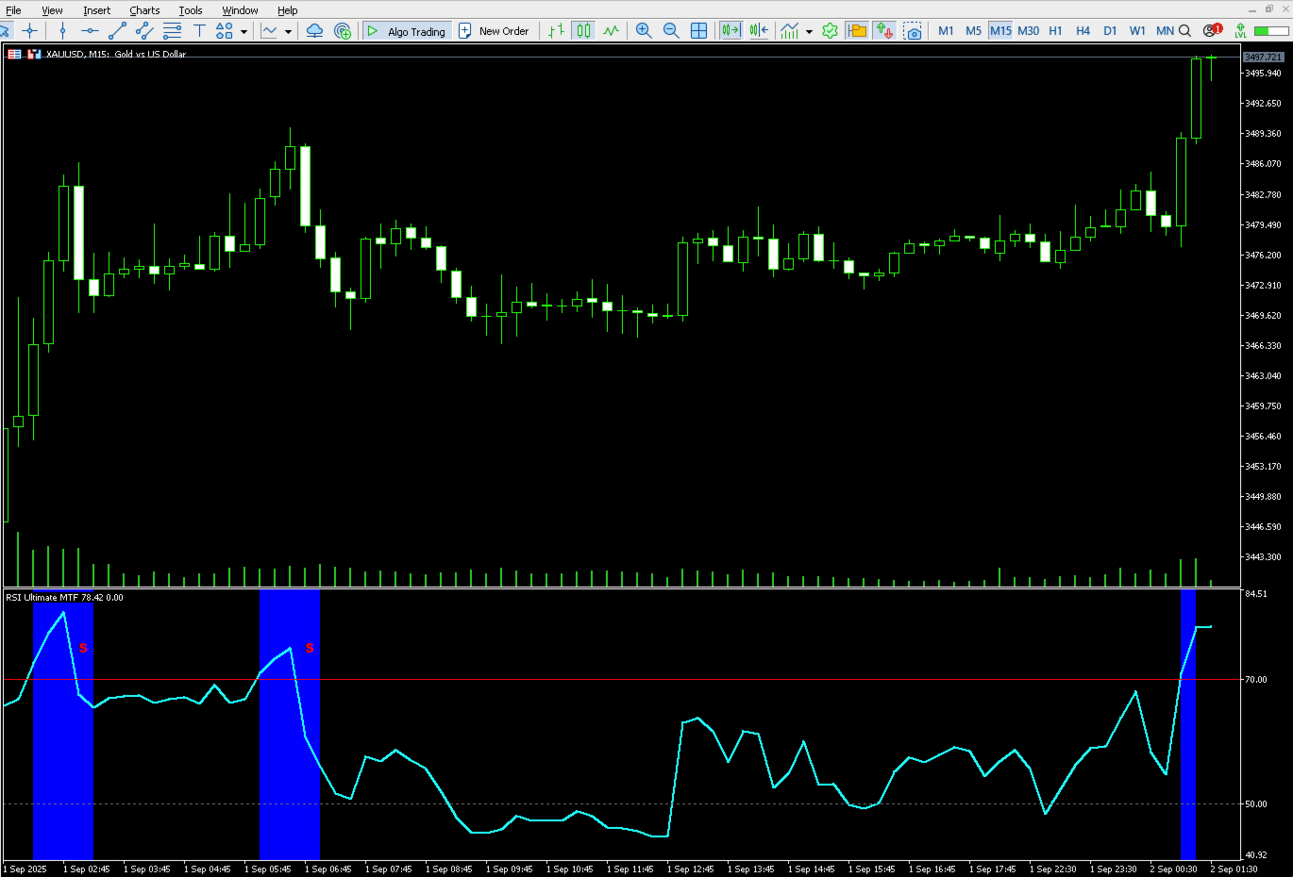Select the M15 timeframe button
The image size is (1293, 877).
pos(1000,31)
